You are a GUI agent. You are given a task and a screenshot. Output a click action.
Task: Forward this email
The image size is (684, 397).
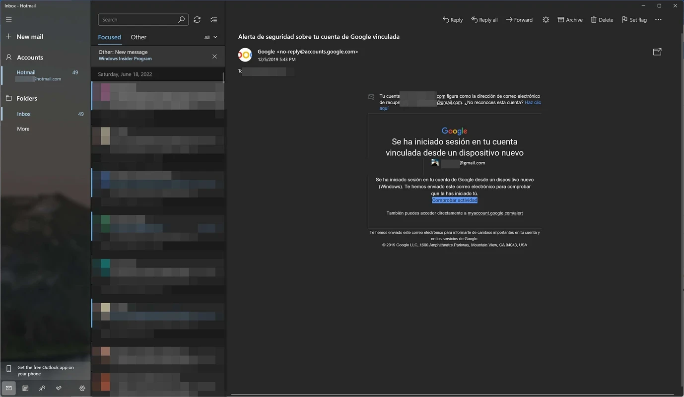(x=519, y=20)
